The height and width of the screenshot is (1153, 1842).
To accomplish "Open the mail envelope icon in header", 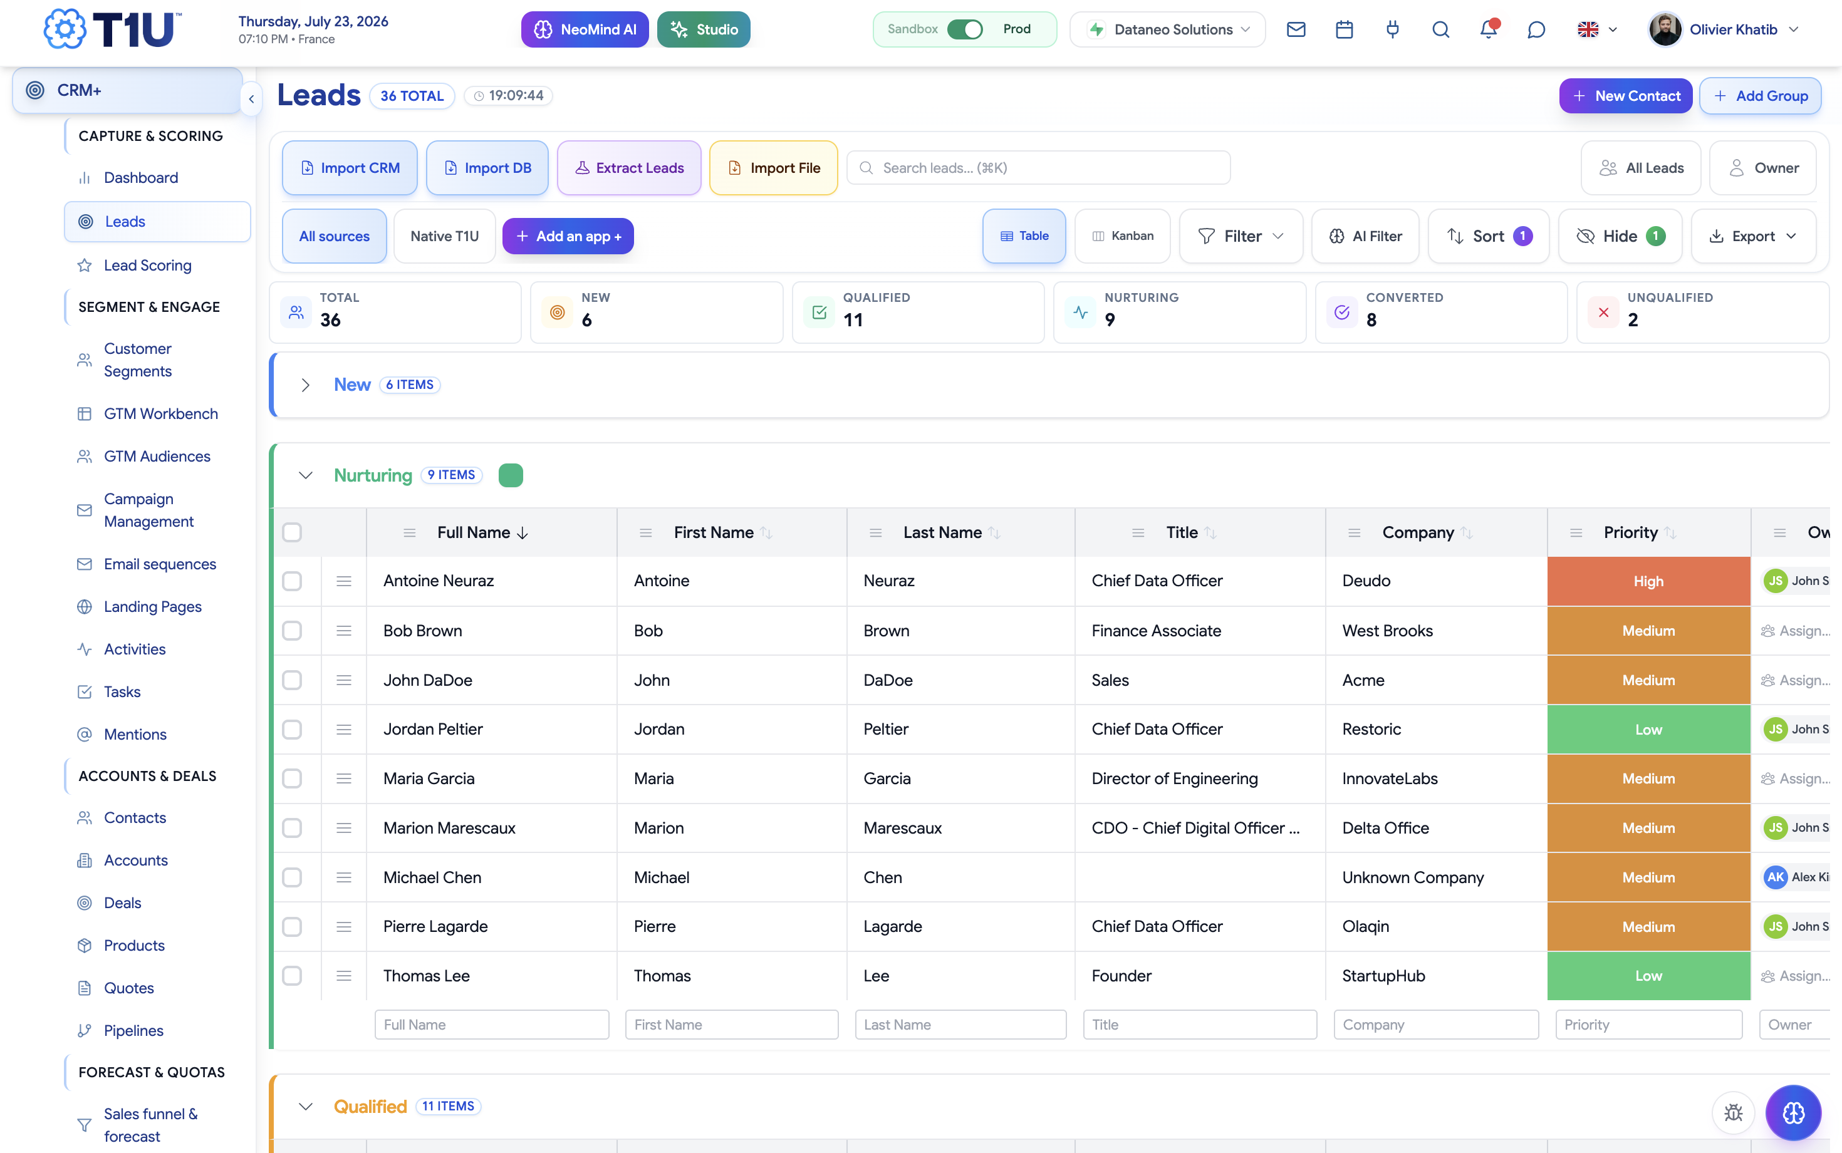I will click(x=1296, y=29).
